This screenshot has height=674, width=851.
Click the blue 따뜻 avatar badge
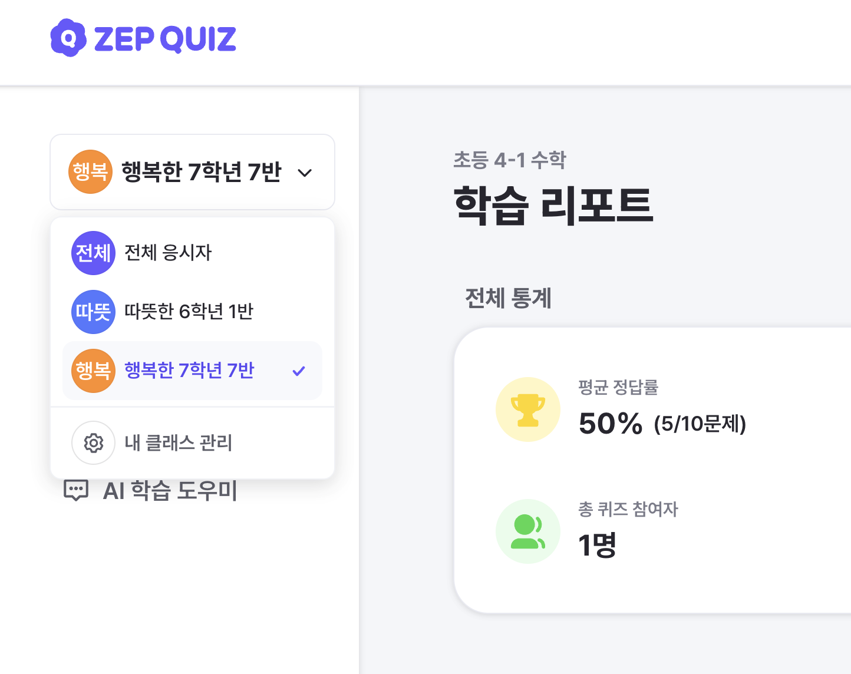pyautogui.click(x=93, y=312)
